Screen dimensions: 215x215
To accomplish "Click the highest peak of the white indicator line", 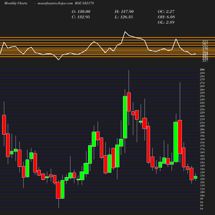I will pyautogui.click(x=125, y=32).
